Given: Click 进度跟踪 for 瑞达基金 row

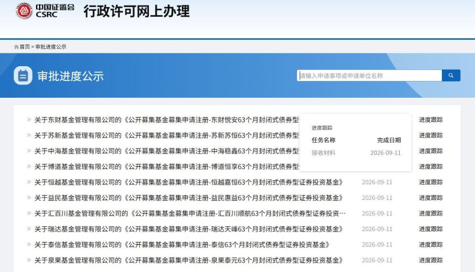Looking at the screenshot, I should click(431, 229).
